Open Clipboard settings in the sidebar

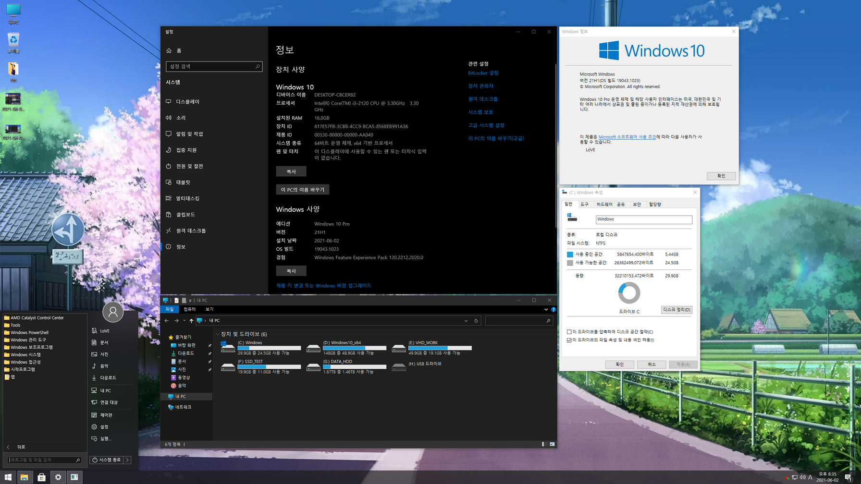(x=214, y=215)
